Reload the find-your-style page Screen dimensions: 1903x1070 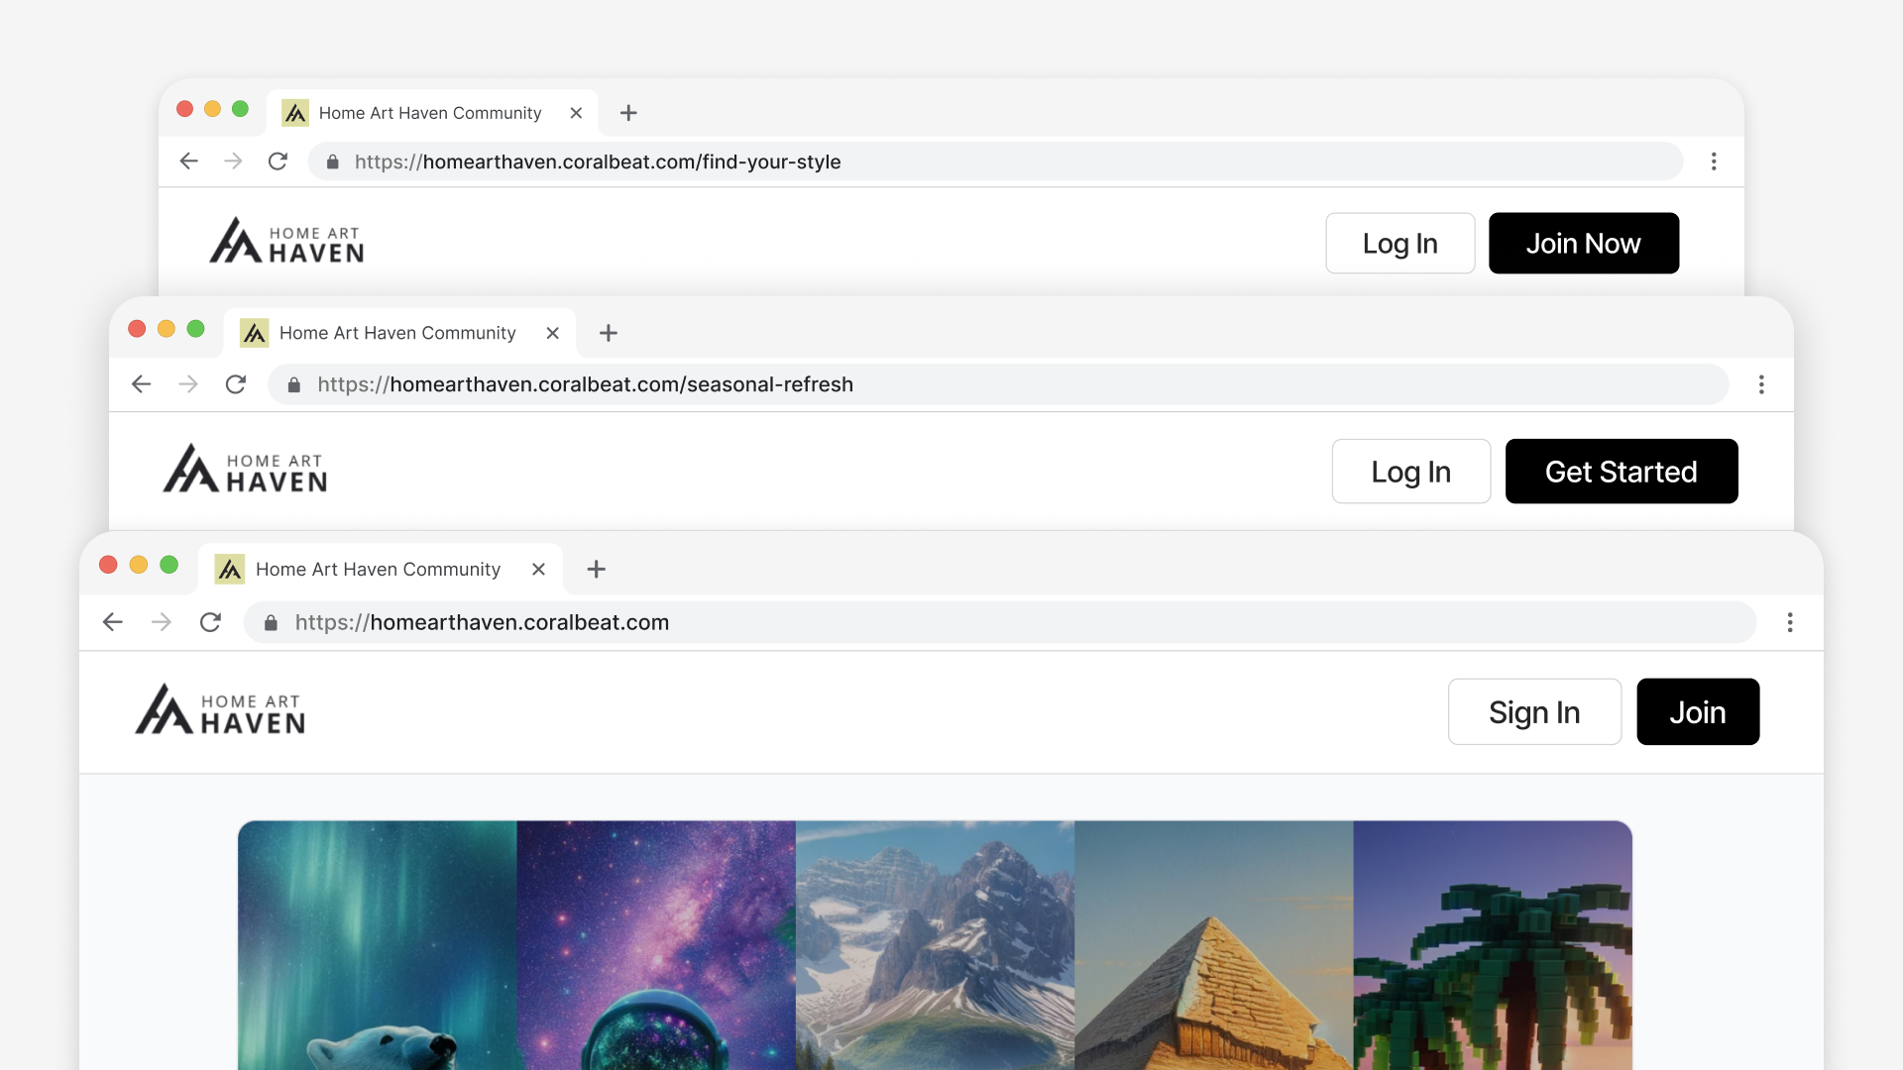point(278,161)
